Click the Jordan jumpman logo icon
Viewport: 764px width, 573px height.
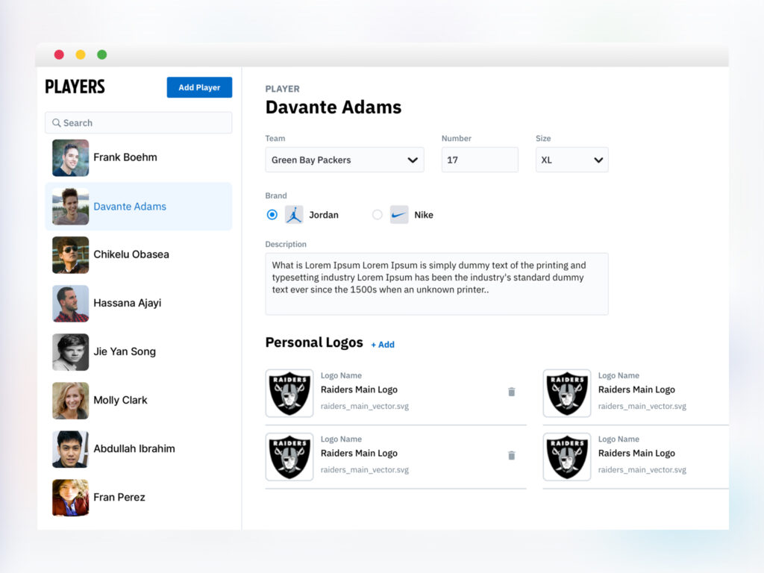coord(294,215)
